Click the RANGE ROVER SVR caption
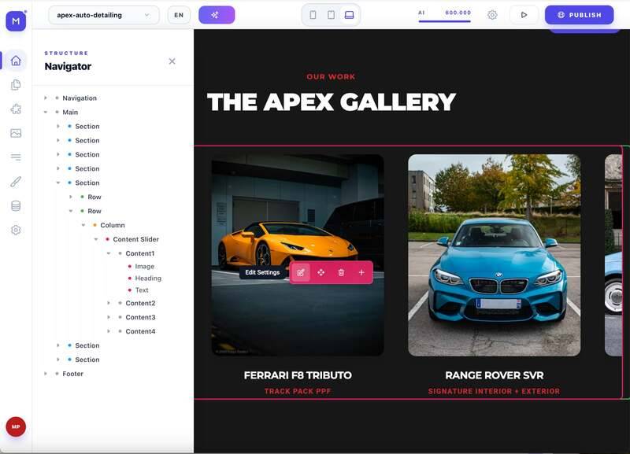The height and width of the screenshot is (454, 630). 495,375
